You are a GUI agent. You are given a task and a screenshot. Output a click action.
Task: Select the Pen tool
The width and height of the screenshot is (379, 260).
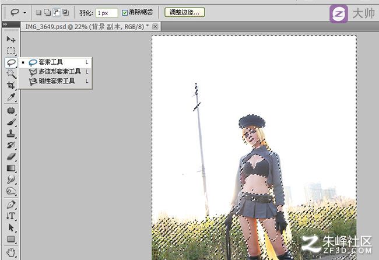tap(11, 205)
